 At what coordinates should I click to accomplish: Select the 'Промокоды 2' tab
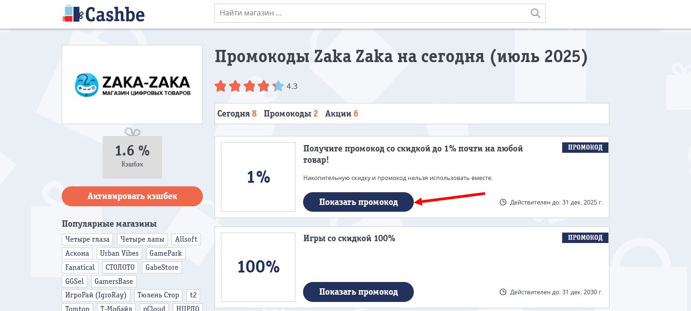click(291, 114)
